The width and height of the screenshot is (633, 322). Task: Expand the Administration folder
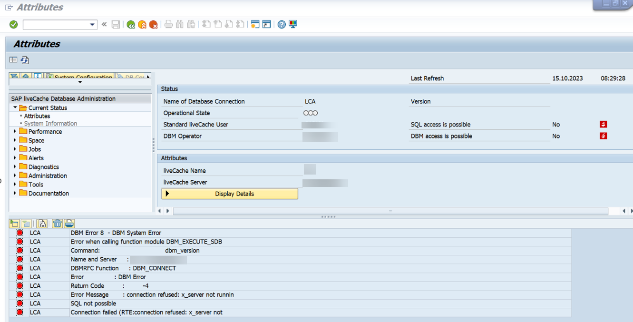(x=15, y=176)
